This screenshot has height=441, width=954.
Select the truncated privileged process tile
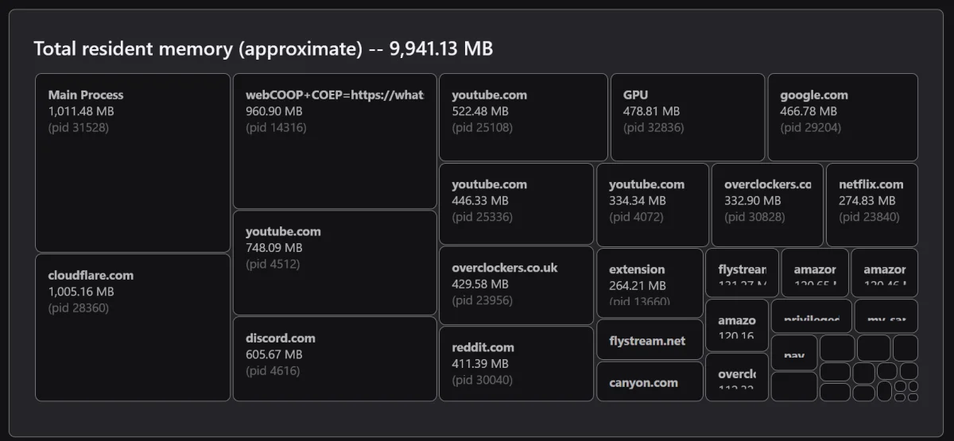(812, 315)
